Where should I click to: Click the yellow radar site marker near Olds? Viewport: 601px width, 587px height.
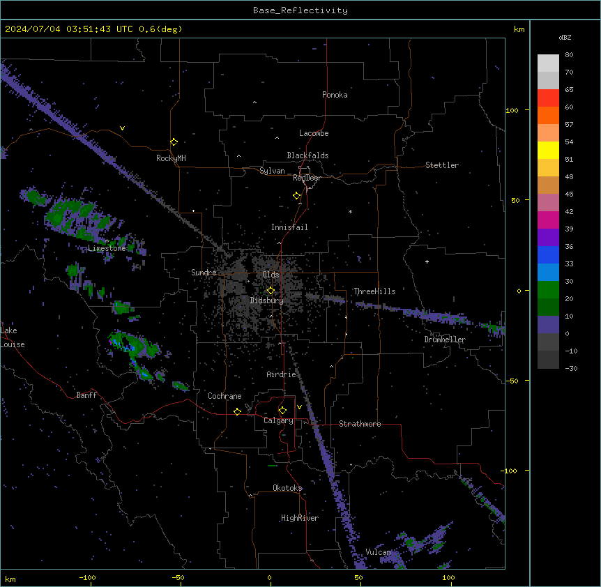click(x=271, y=291)
